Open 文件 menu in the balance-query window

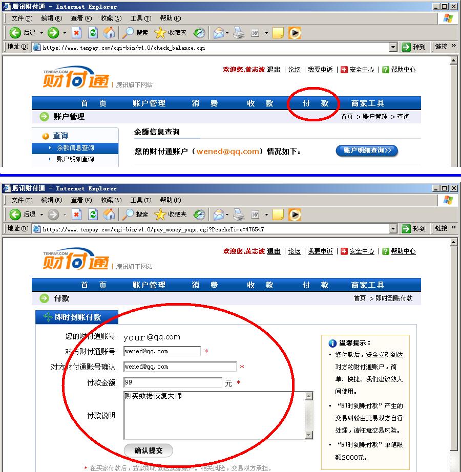point(22,18)
